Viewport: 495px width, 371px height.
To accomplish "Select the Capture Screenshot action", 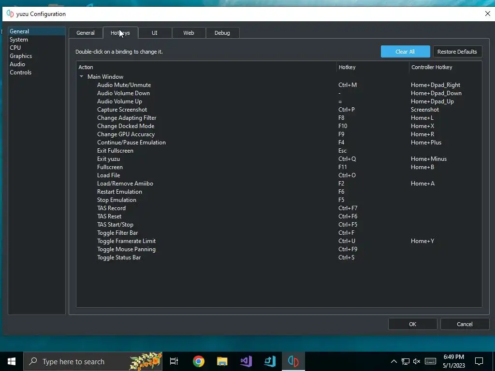I will point(122,110).
